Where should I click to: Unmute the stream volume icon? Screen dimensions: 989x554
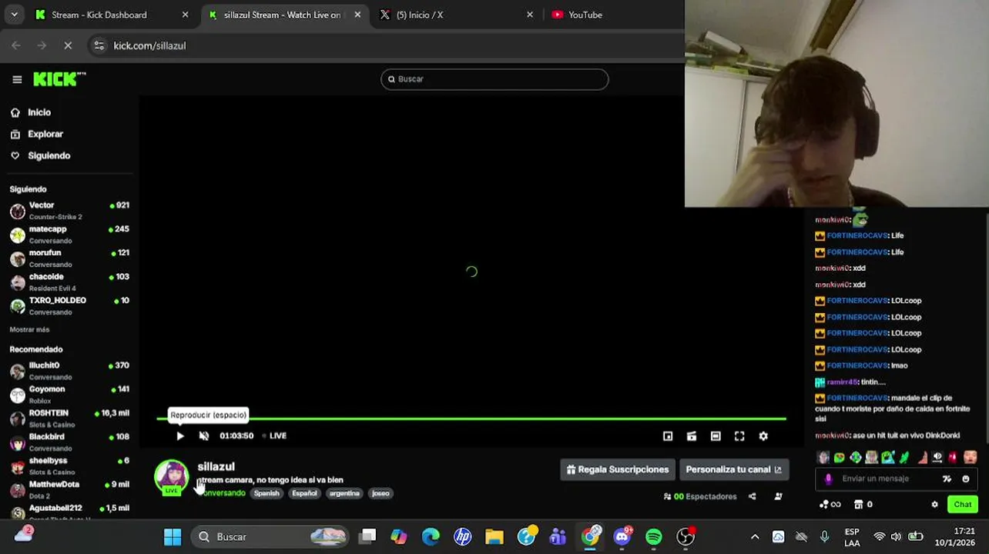(x=204, y=436)
